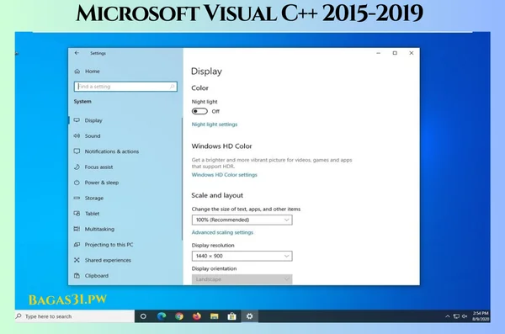
Task: Click the Power & sleep icon
Action: [77, 183]
